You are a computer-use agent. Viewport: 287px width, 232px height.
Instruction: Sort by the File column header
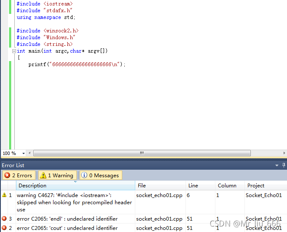(160, 186)
